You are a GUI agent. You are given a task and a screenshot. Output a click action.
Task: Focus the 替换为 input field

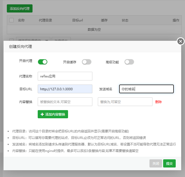125,102
